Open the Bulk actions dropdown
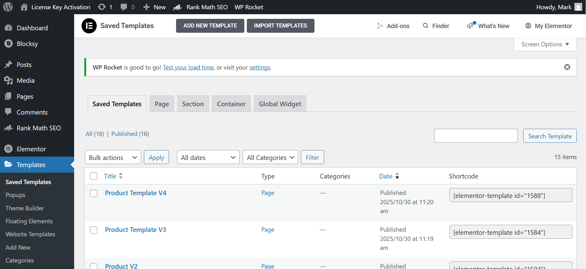Viewport: 586px width, 269px height. [x=113, y=157]
